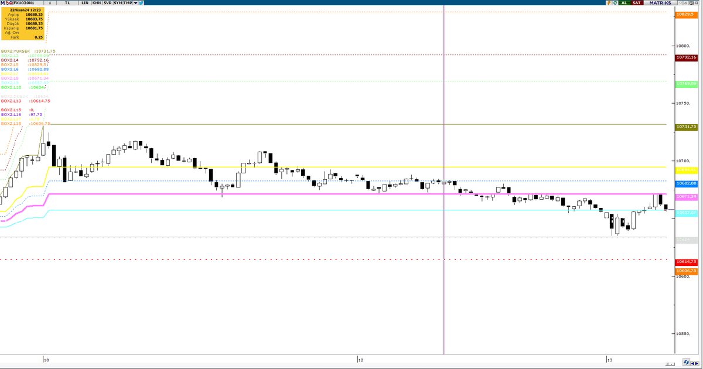
Task: Click the SVD toolbar button
Action: click(107, 3)
